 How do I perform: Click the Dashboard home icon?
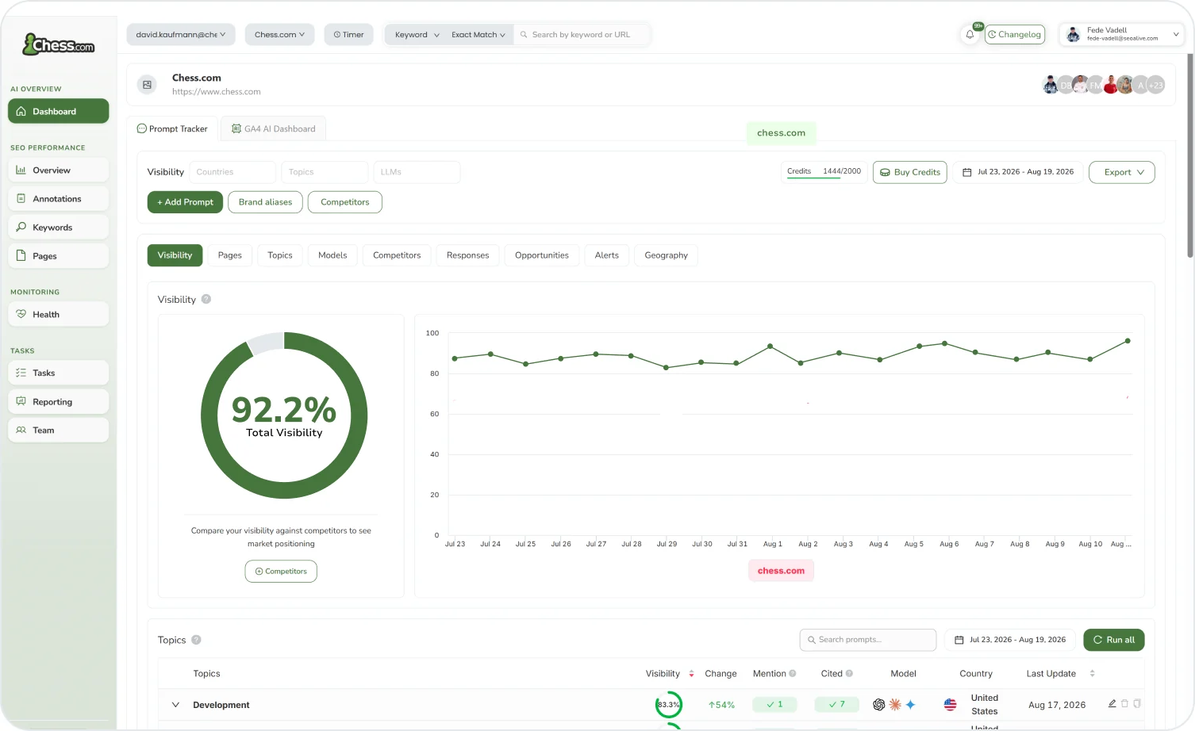[x=21, y=112]
